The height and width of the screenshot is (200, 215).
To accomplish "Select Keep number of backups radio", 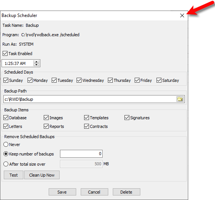I will (6, 154).
